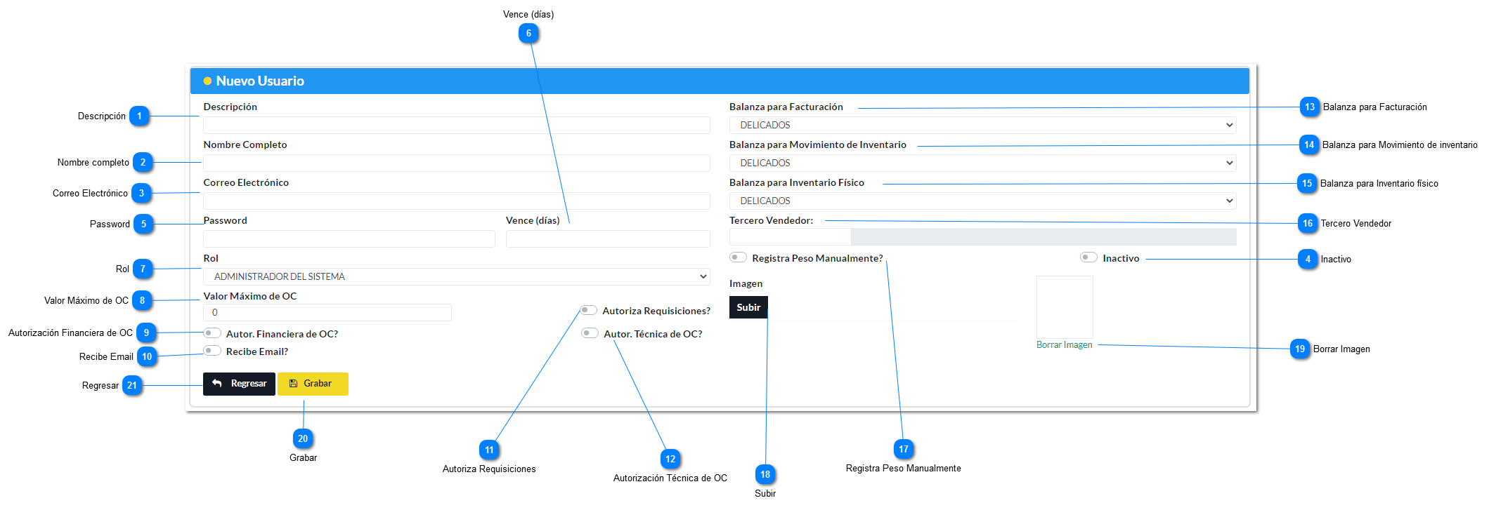The image size is (1489, 510).
Task: Click the Tercero Vendedor grey description field
Action: 1043,236
